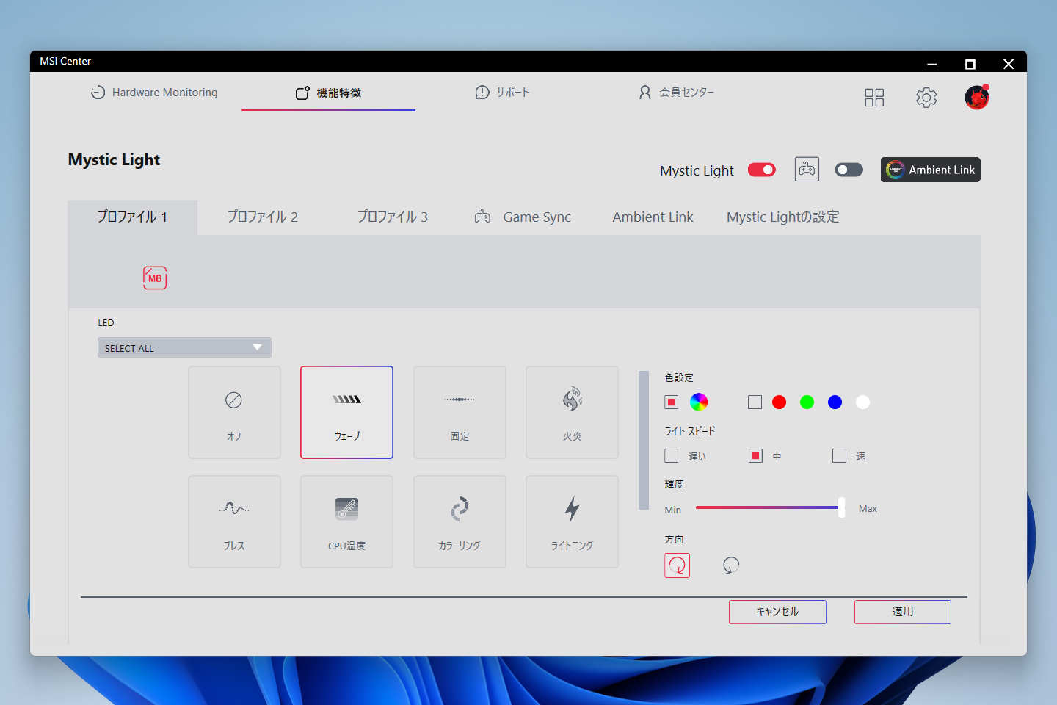Close the MSI Center window
The height and width of the screenshot is (705, 1057).
(1009, 64)
